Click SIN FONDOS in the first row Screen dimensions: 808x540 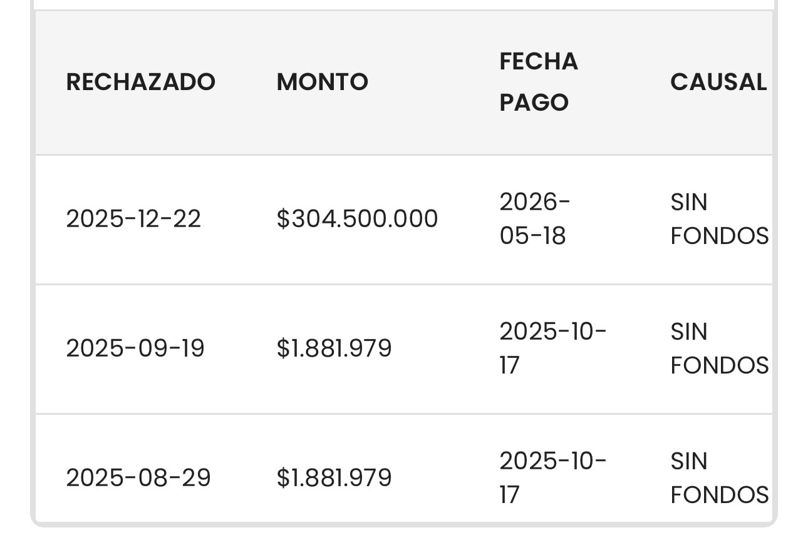[x=719, y=219]
